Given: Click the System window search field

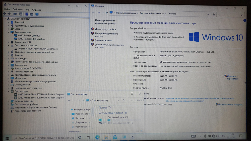Looking at the screenshot, I should tap(231, 15).
